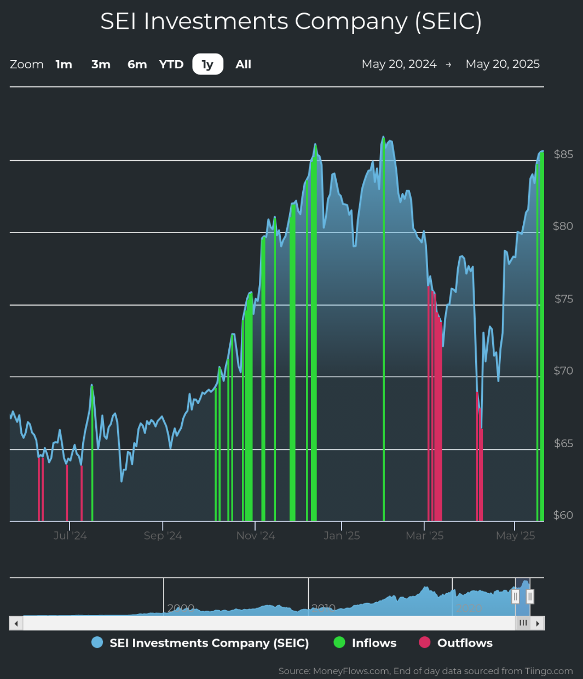Screen dimensions: 583x679
Task: Click the navigator scroll right arrow
Action: coord(538,623)
